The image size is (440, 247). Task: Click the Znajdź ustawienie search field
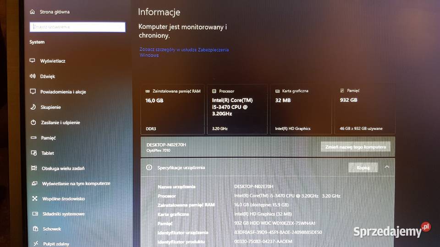(77, 27)
